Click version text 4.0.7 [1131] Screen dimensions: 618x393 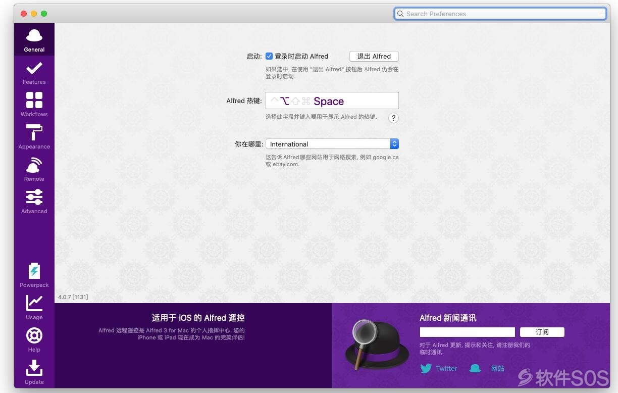coord(73,297)
